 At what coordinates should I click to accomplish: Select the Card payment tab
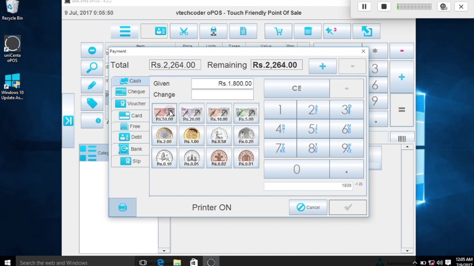(130, 116)
